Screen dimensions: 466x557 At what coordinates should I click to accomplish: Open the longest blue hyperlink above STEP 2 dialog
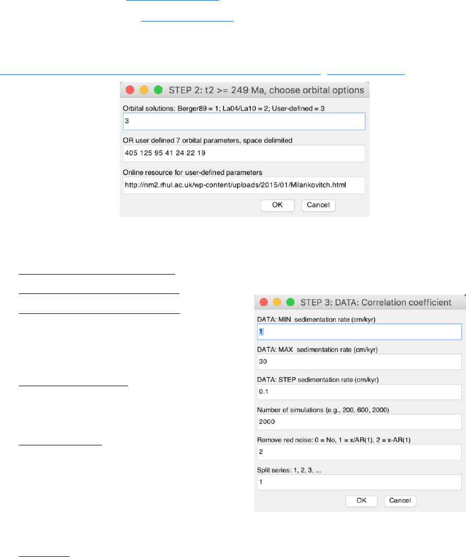click(160, 72)
